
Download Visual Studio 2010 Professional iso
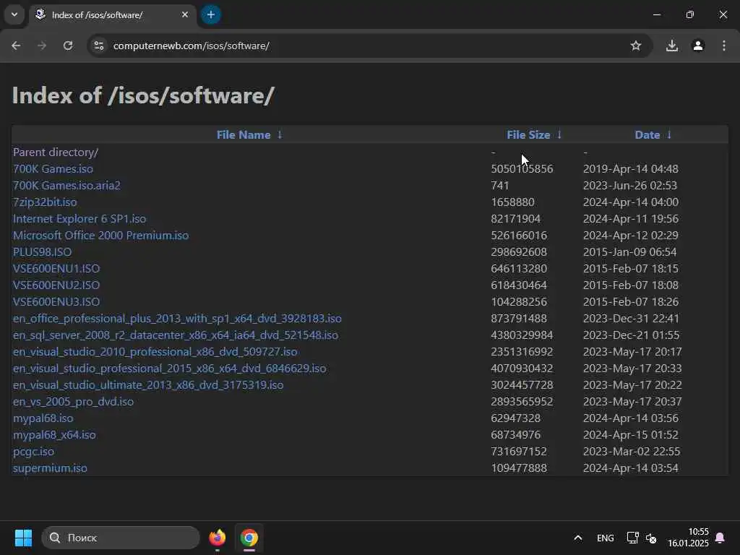tap(155, 352)
